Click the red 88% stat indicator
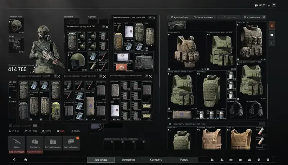This screenshot has height=165, width=288. [x=60, y=131]
